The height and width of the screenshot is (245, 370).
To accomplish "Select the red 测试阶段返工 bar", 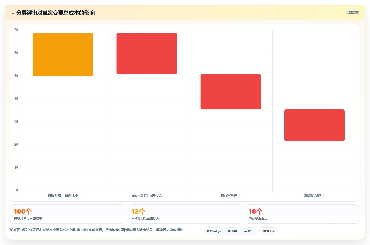I will (x=314, y=125).
